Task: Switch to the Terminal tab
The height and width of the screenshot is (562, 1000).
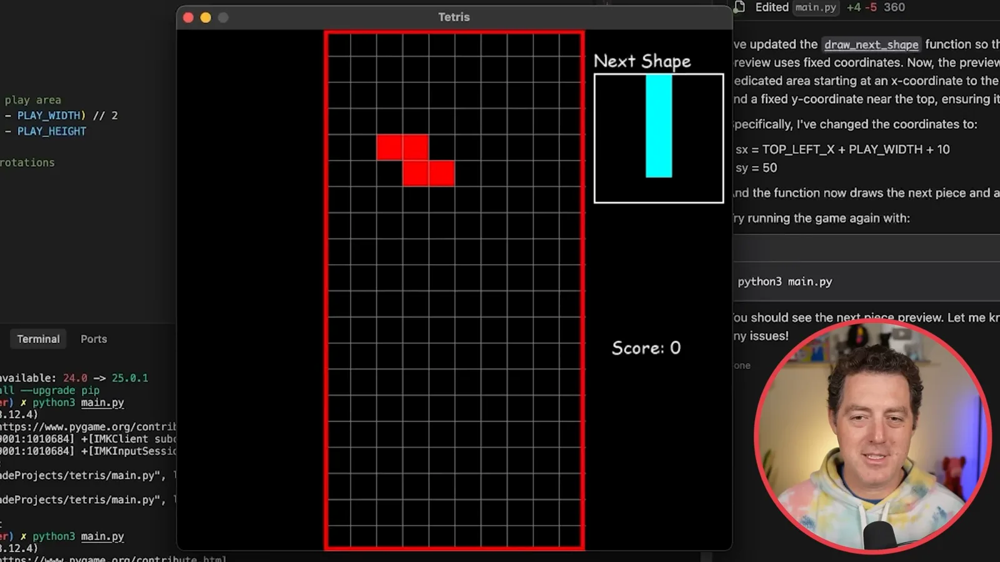Action: pyautogui.click(x=38, y=339)
